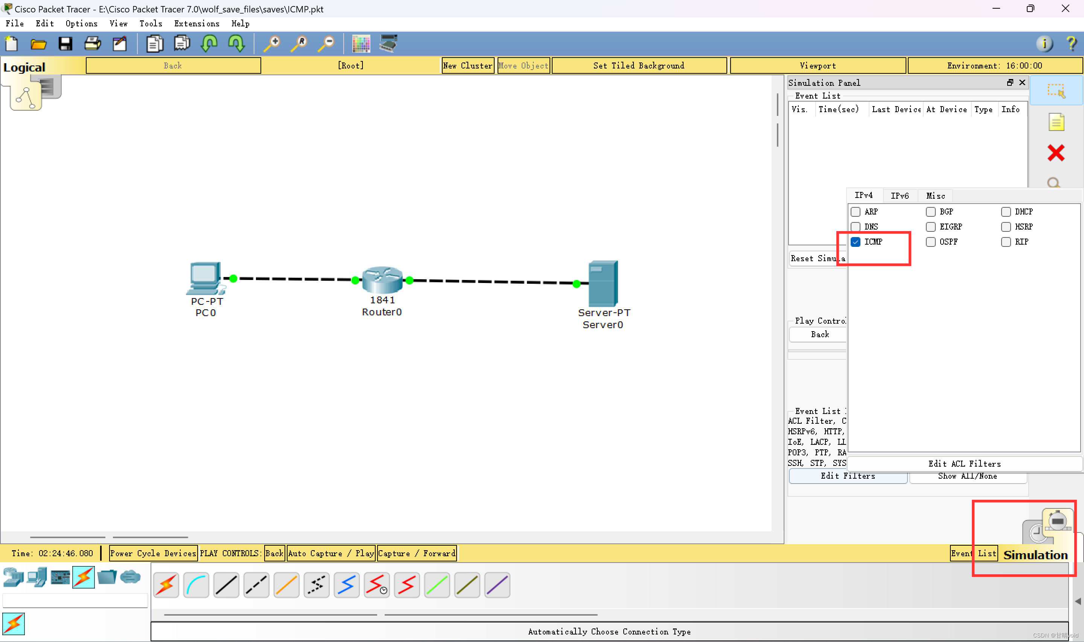This screenshot has height=642, width=1084.
Task: Enable the HSRP filter checkbox
Action: [x=1006, y=227]
